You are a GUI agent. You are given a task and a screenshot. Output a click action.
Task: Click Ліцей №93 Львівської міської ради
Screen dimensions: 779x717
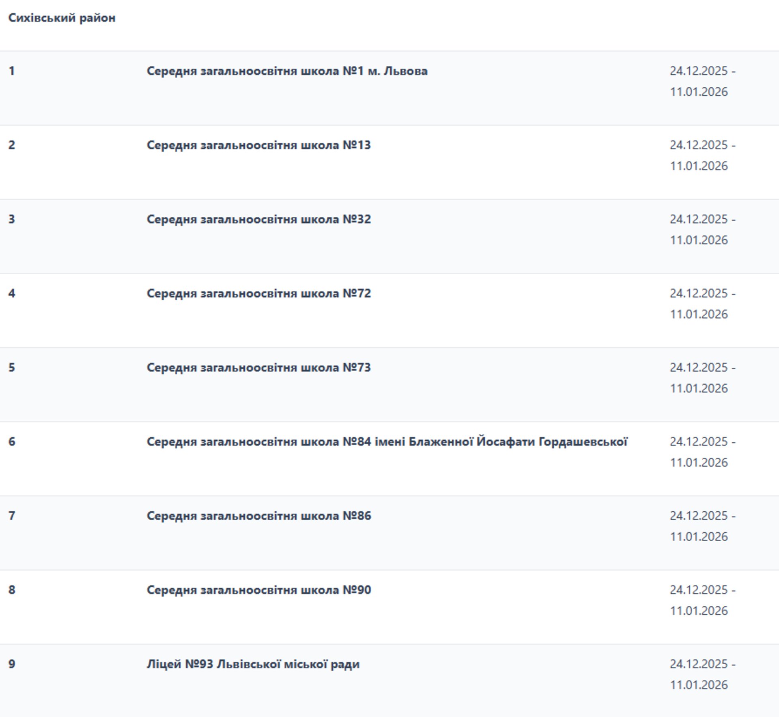(x=253, y=664)
